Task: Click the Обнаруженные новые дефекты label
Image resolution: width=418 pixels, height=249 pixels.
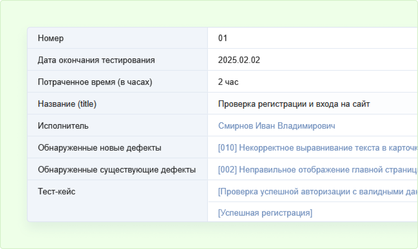Action: pyautogui.click(x=100, y=148)
